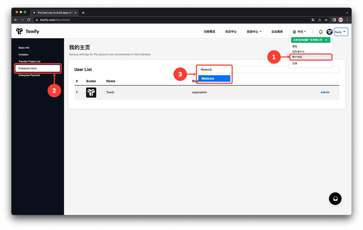
Task: Select Meteora from the suggestion list
Action: [x=214, y=79]
